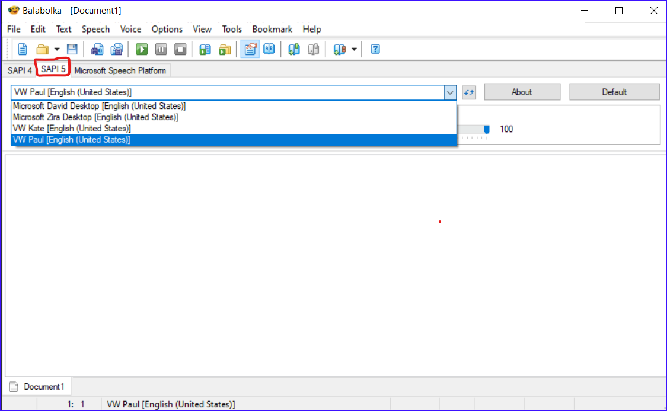667x411 pixels.
Task: Open the Edit menu
Action: click(x=38, y=30)
